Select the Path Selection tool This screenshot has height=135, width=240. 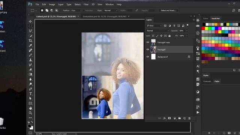[30, 98]
